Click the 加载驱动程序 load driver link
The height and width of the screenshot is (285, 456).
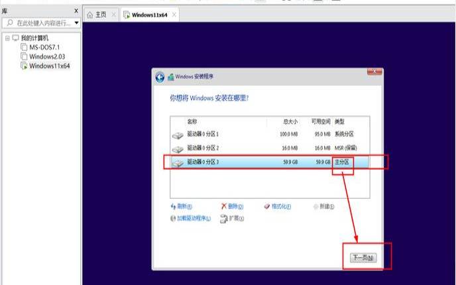click(190, 219)
